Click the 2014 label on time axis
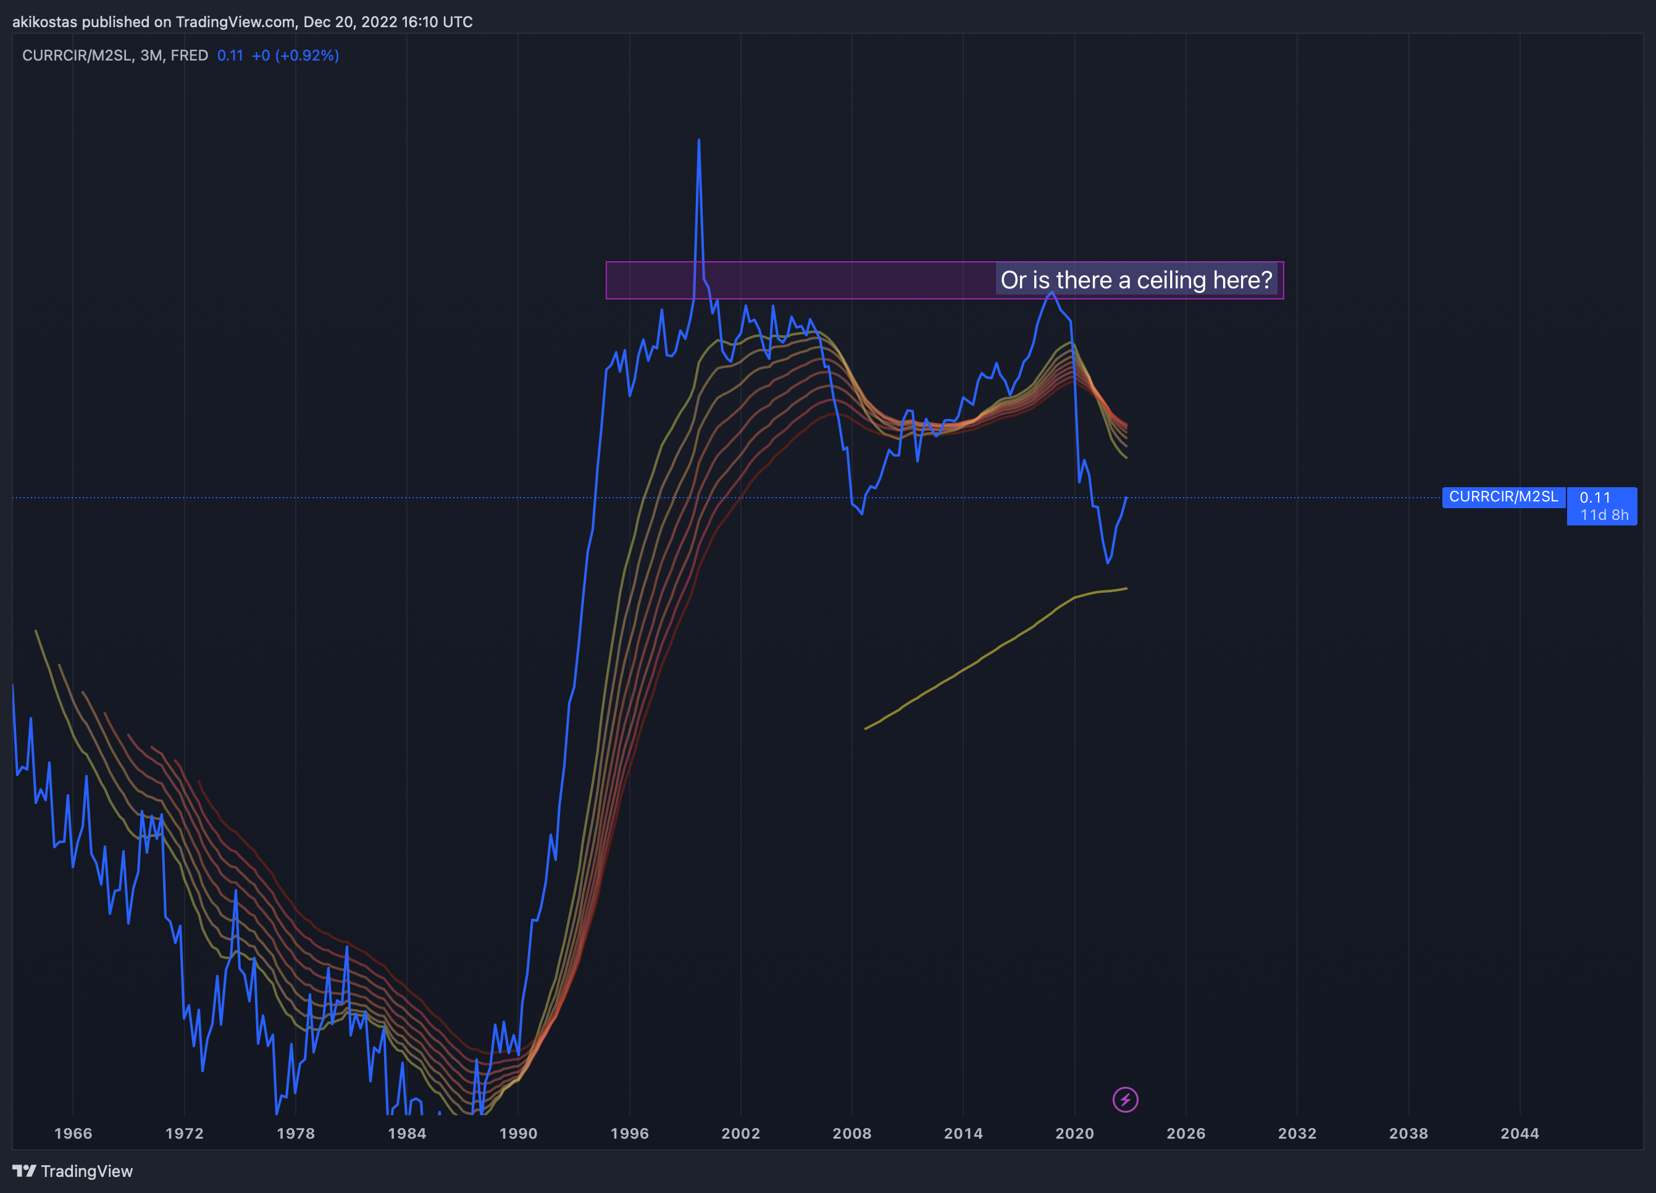The width and height of the screenshot is (1656, 1193). 963,1133
